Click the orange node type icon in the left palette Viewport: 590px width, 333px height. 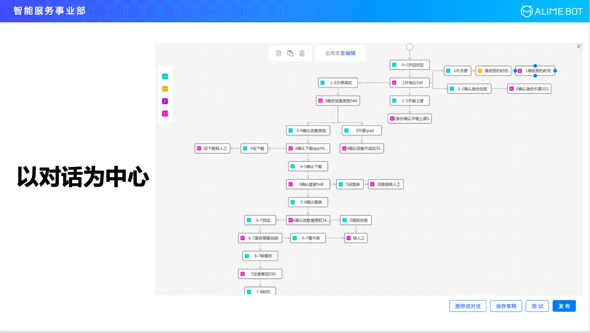tap(165, 89)
